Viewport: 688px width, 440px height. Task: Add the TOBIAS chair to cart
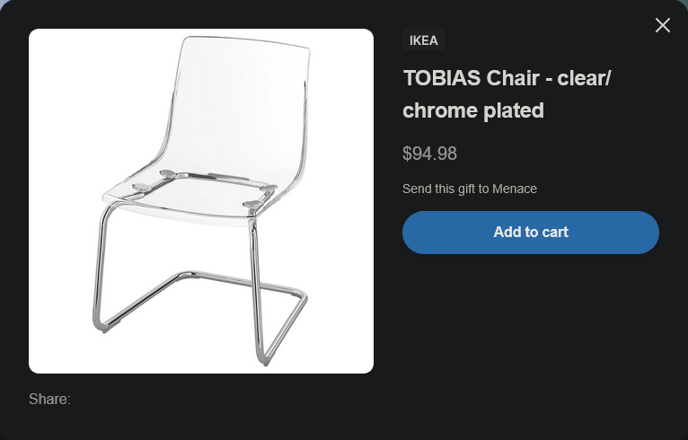[530, 233]
